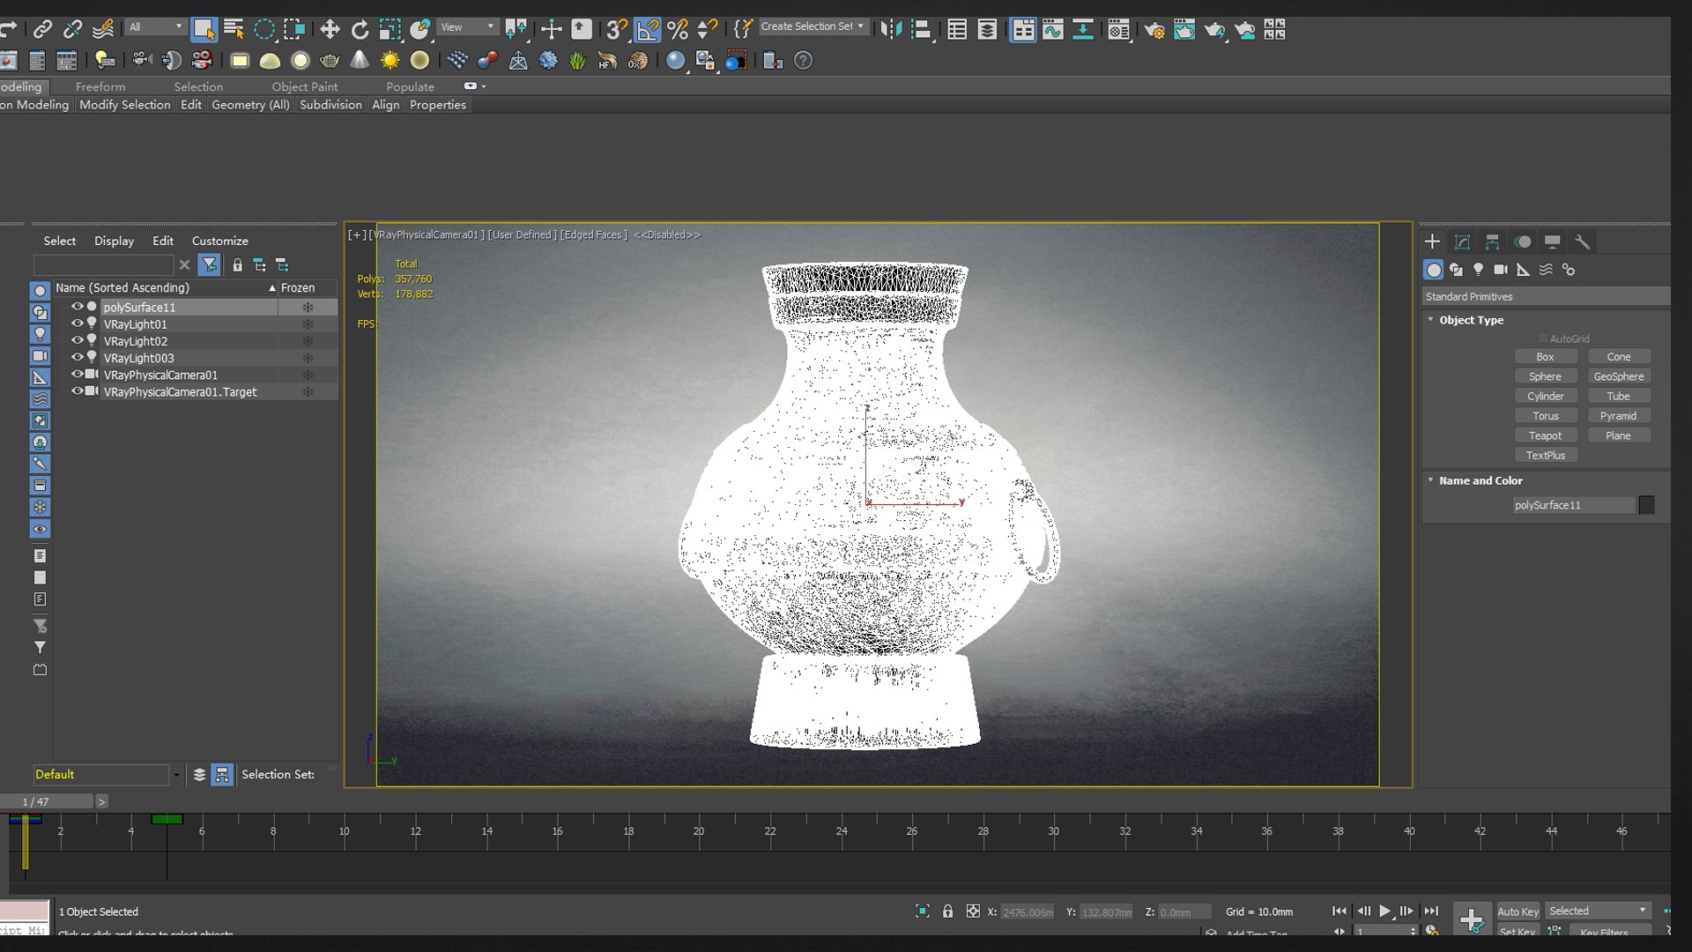Viewport: 1692px width, 952px height.
Task: Hide the polySurface11 object with its eye icon
Action: click(77, 307)
